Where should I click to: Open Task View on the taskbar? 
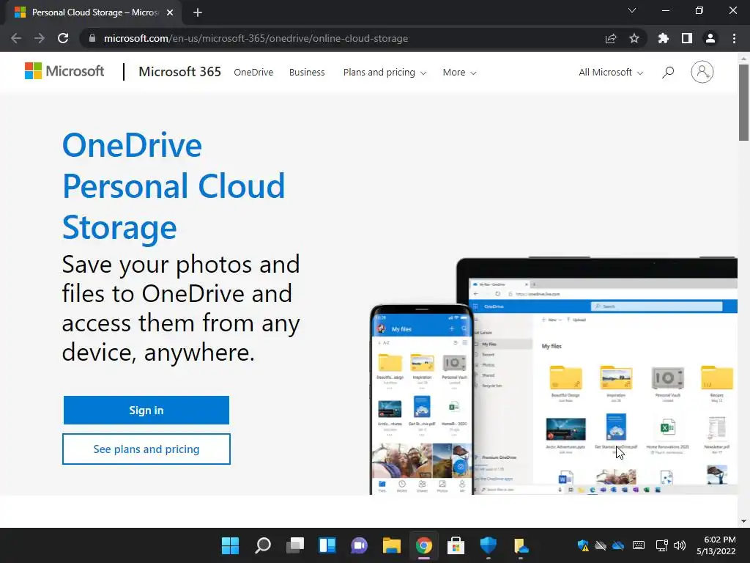pos(295,545)
